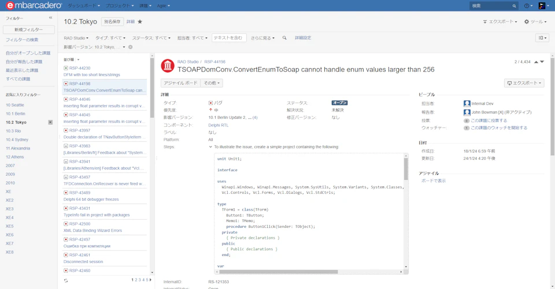Viewport: 555px width, 289px height.
Task: Click issue type icon of RSP-43983
Action: [x=66, y=146]
